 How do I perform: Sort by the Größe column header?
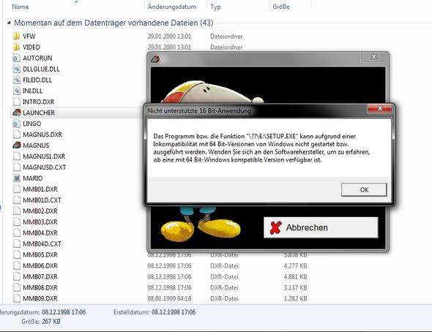click(281, 7)
